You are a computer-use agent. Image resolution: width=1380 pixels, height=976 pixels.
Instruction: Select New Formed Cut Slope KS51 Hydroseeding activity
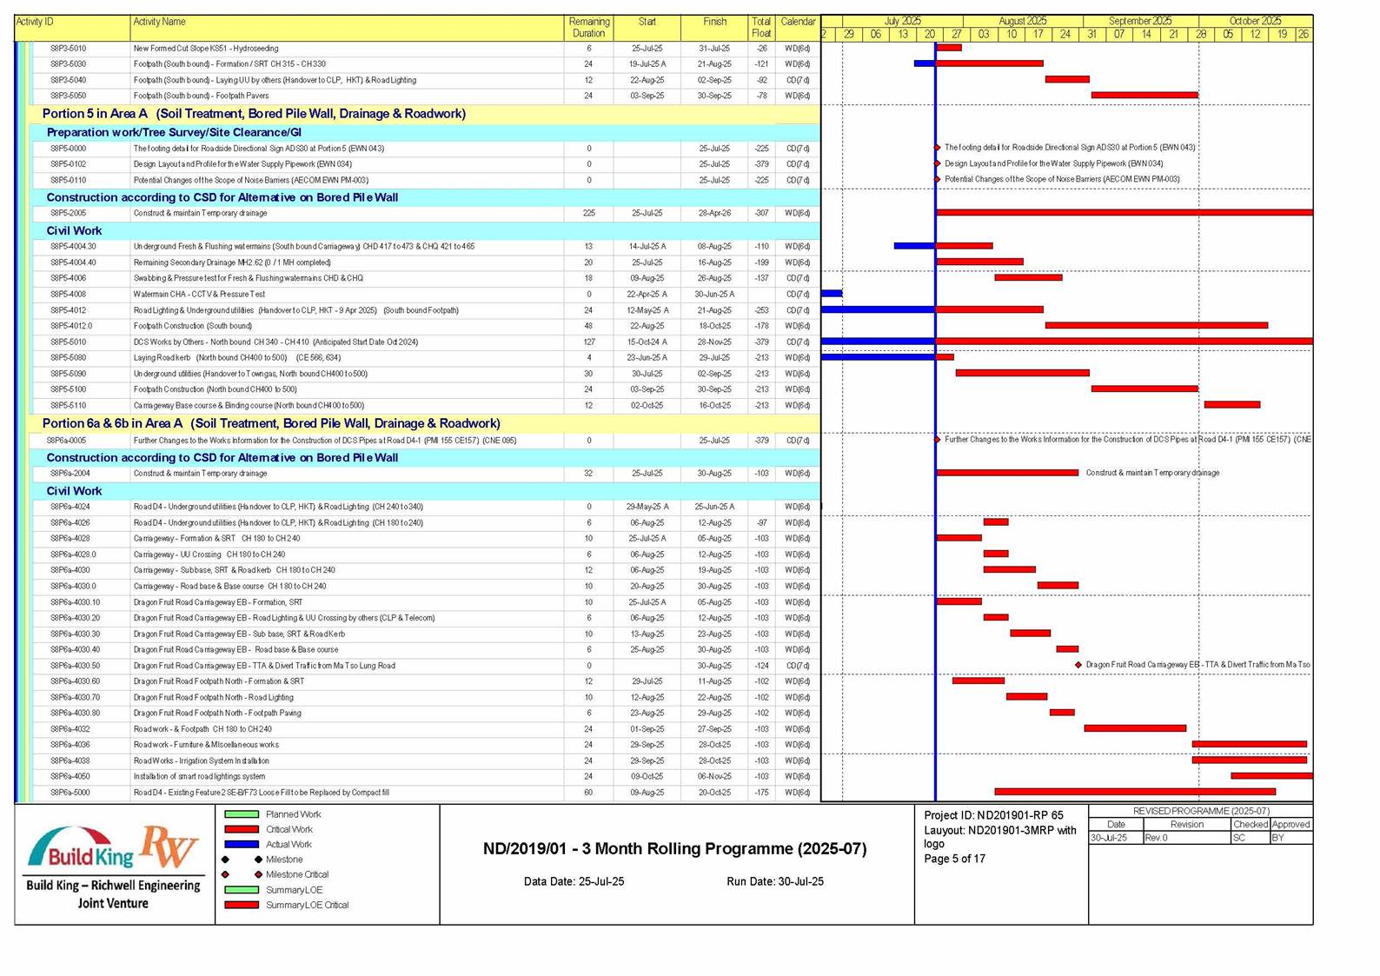click(206, 49)
